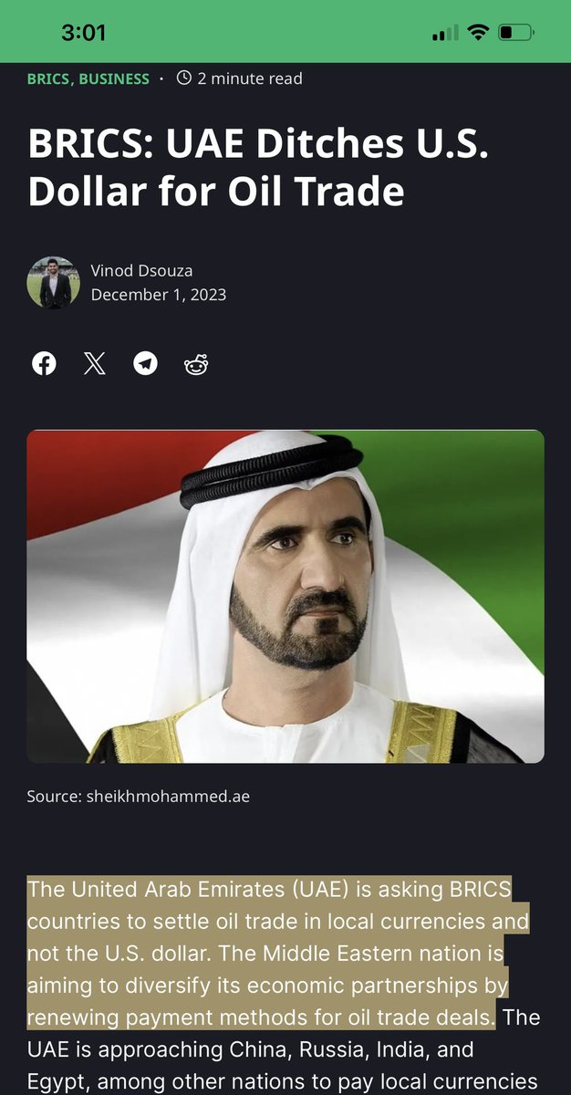Image resolution: width=571 pixels, height=1095 pixels.
Task: Tap the '2 minute read' label
Action: [x=250, y=78]
